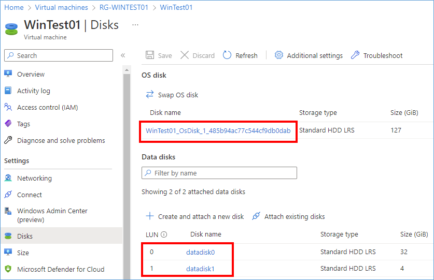Viewport: 434px width, 280px height.
Task: Click the sidebar vertical scrollbar track
Action: (x=127, y=177)
